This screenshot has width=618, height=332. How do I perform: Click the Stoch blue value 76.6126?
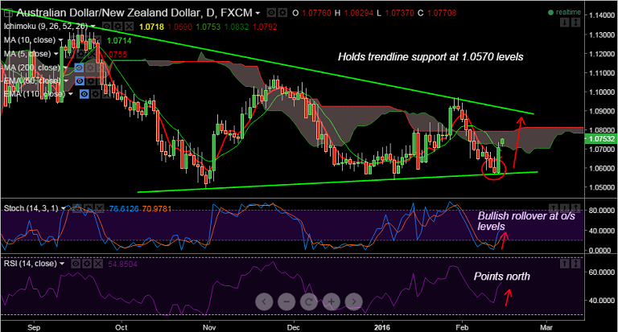[124, 208]
